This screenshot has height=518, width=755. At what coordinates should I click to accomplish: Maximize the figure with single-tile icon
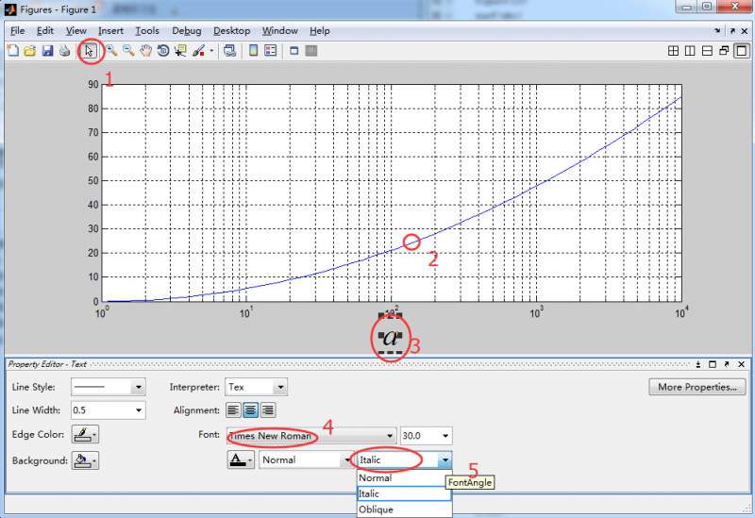click(742, 51)
